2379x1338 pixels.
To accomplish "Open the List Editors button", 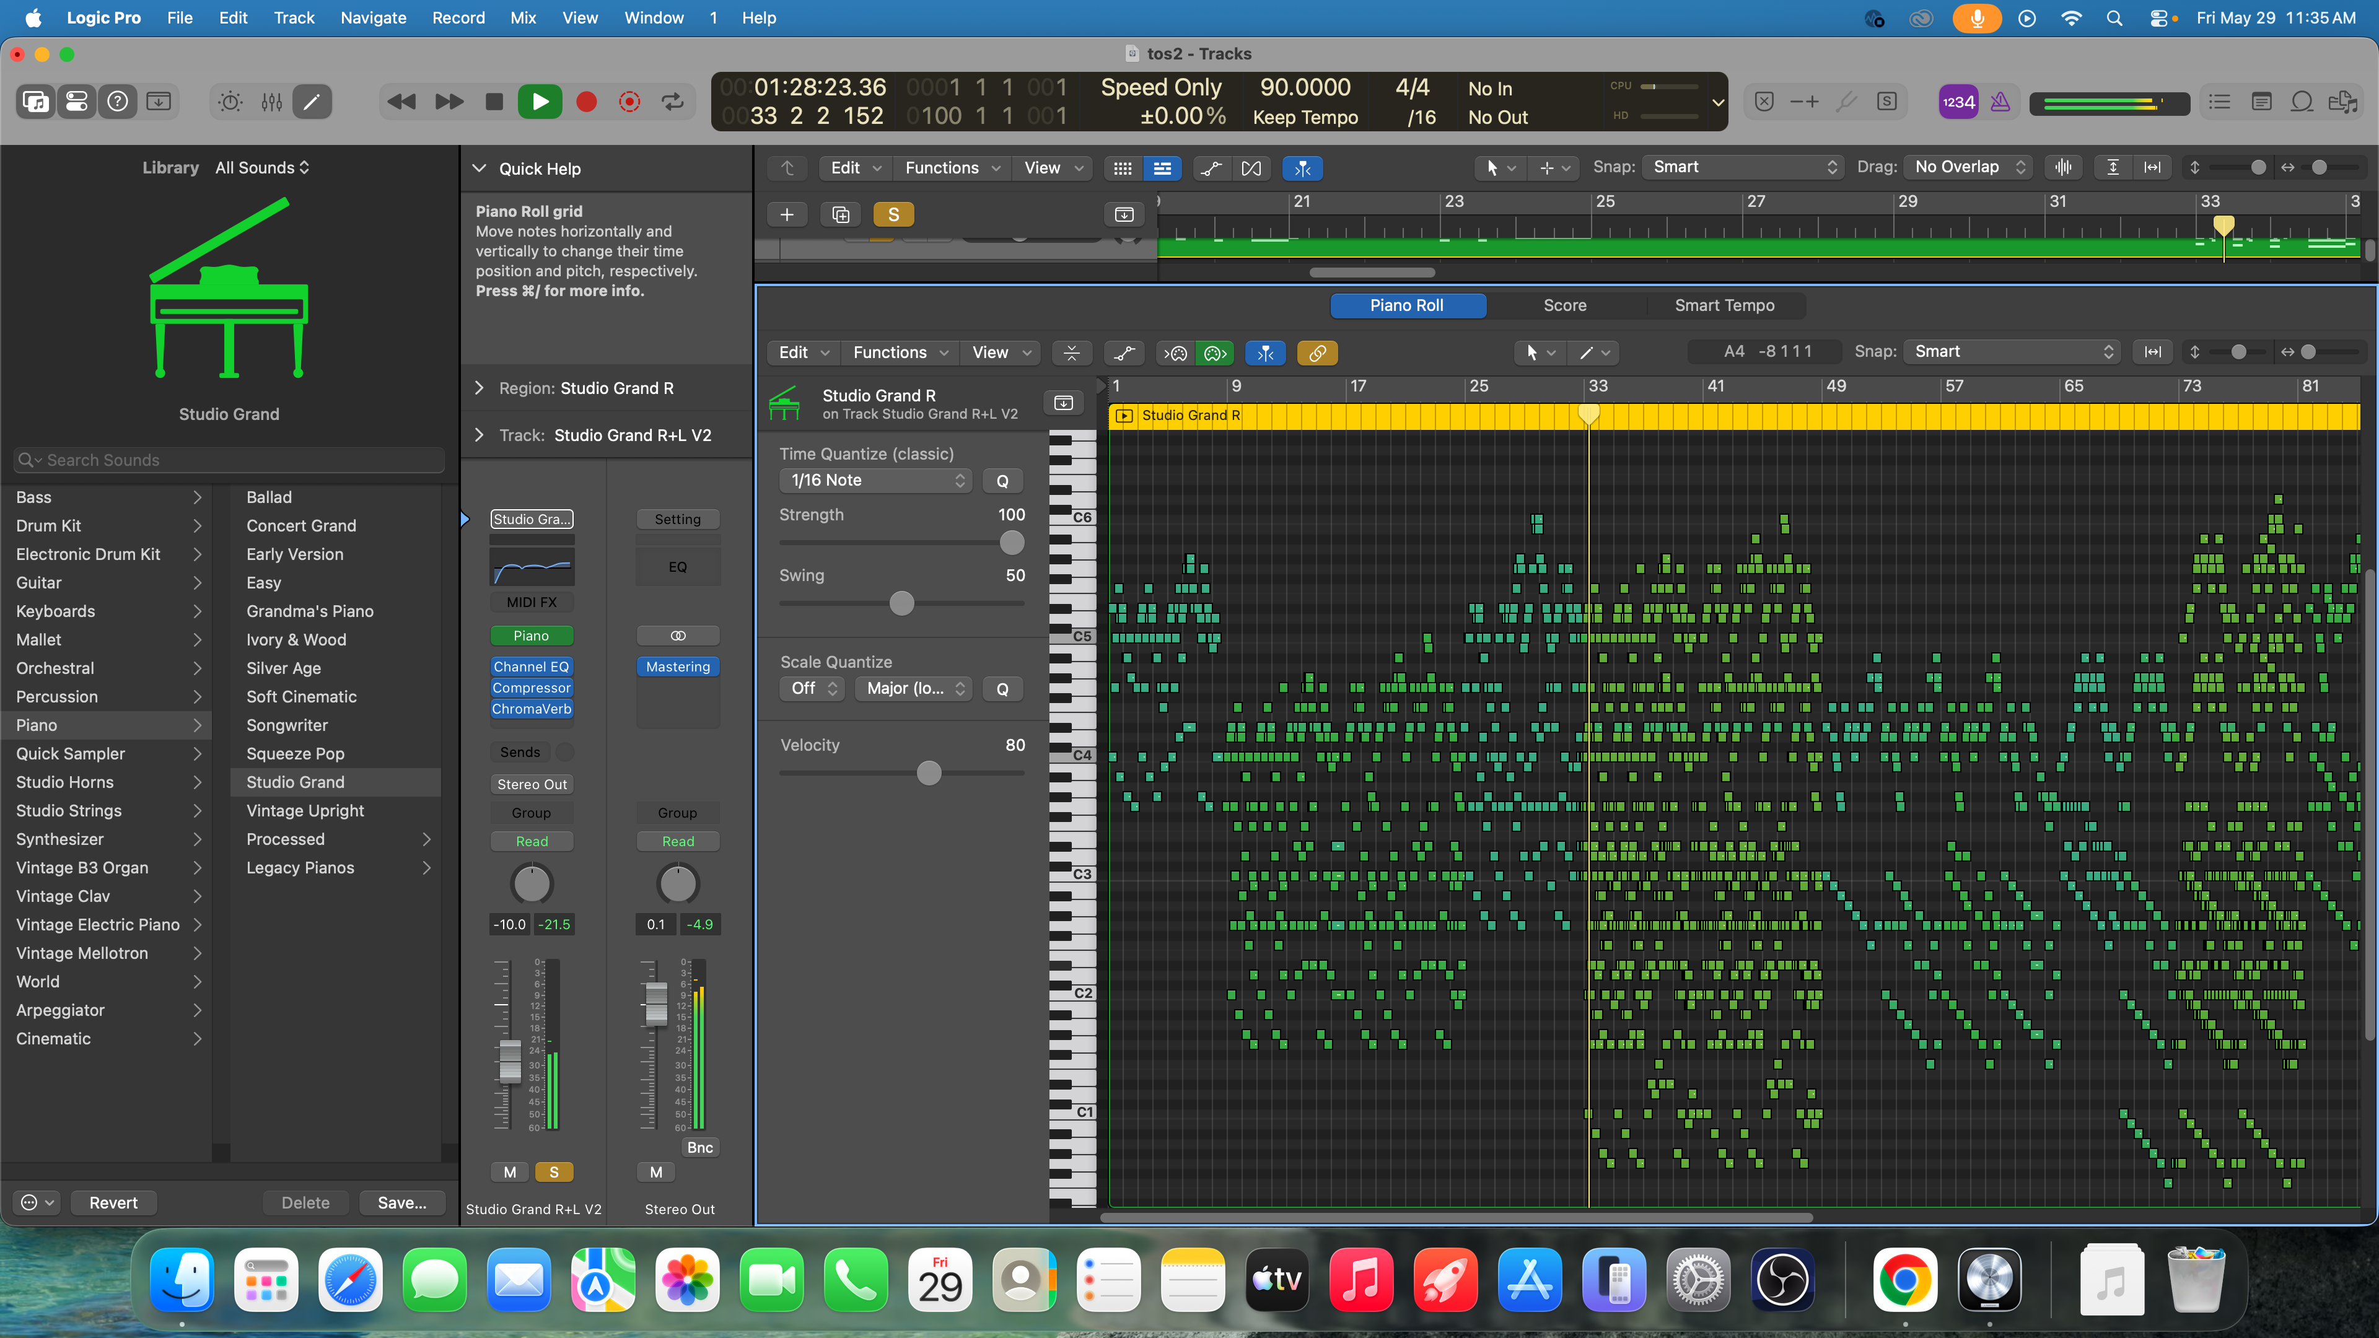I will [x=2219, y=102].
